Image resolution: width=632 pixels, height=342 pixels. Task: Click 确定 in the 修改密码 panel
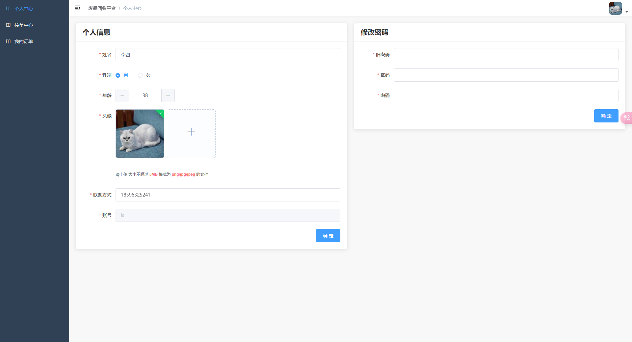(606, 116)
